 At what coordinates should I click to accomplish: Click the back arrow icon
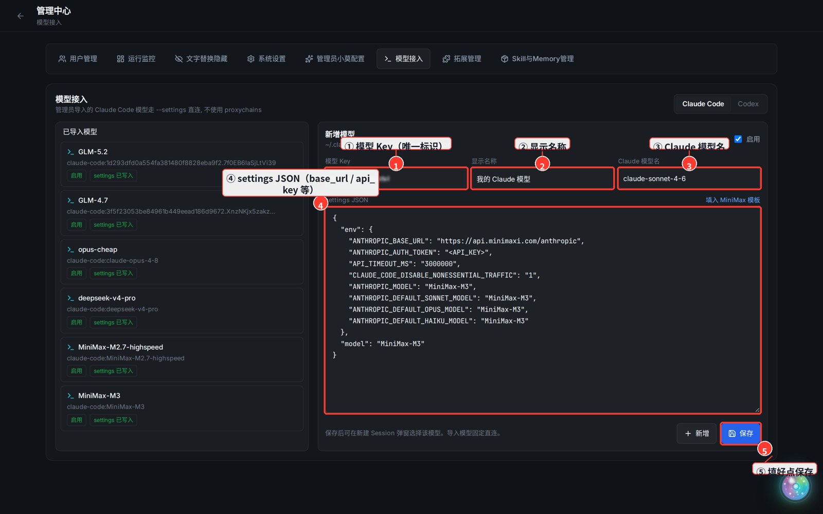coord(21,16)
